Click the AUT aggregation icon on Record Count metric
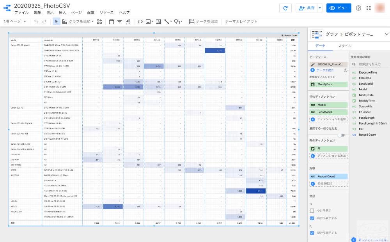Viewport: 390px width, 242px height. click(313, 177)
